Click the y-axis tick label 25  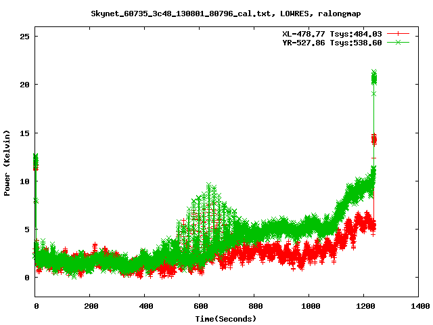point(24,37)
